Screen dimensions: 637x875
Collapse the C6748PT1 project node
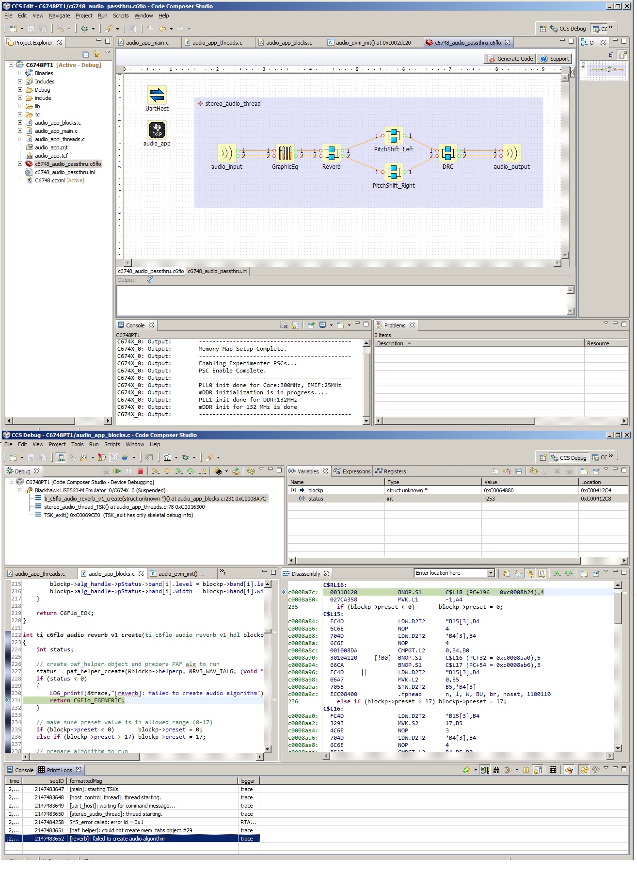[x=11, y=65]
